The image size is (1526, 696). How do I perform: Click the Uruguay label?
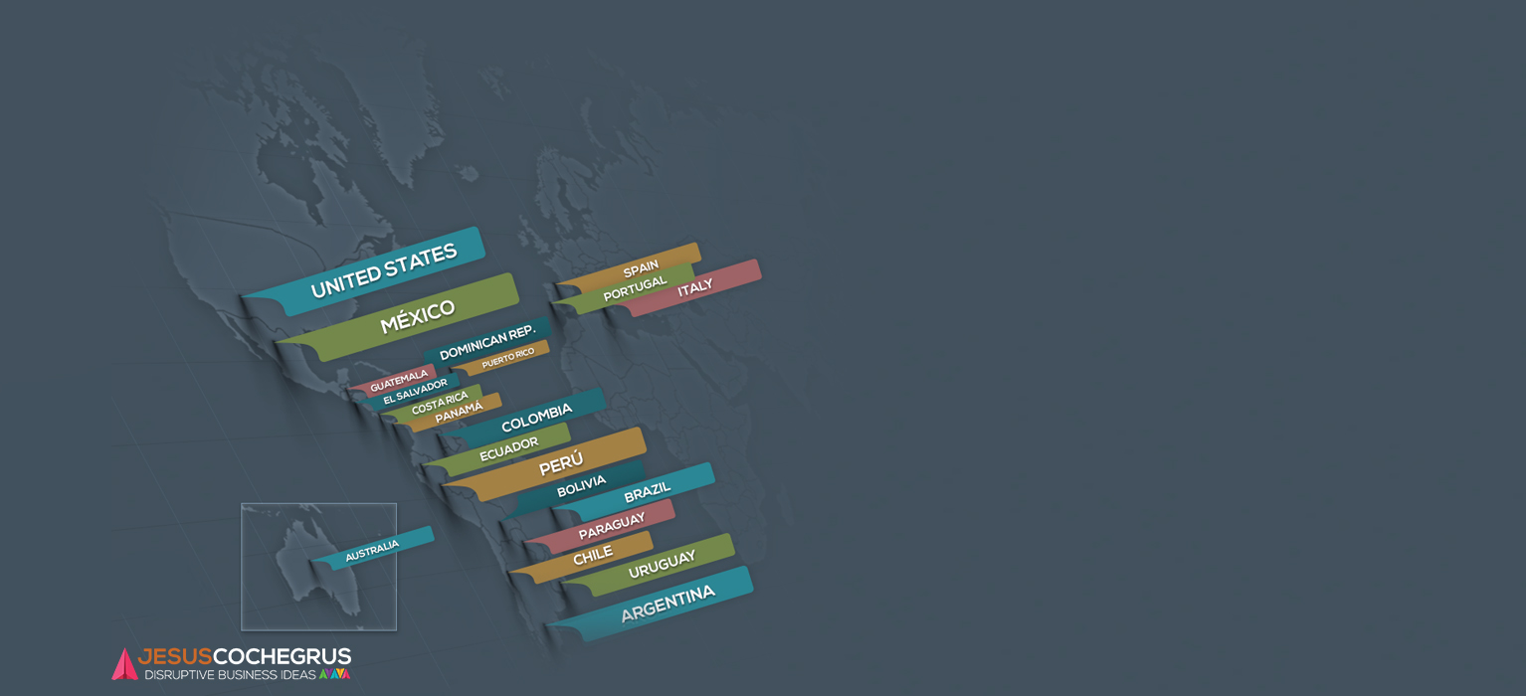pos(662,565)
